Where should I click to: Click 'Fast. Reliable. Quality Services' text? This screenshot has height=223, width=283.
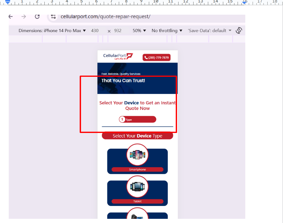pos(121,74)
